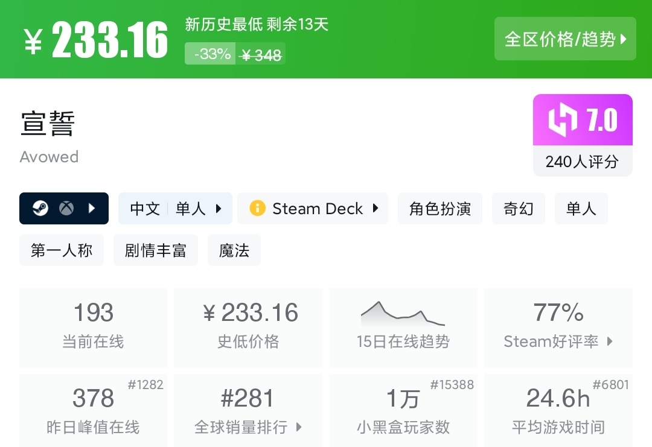Screen dimensions: 652x447
Task: Select the 剧情丰富 tag
Action: [x=156, y=250]
